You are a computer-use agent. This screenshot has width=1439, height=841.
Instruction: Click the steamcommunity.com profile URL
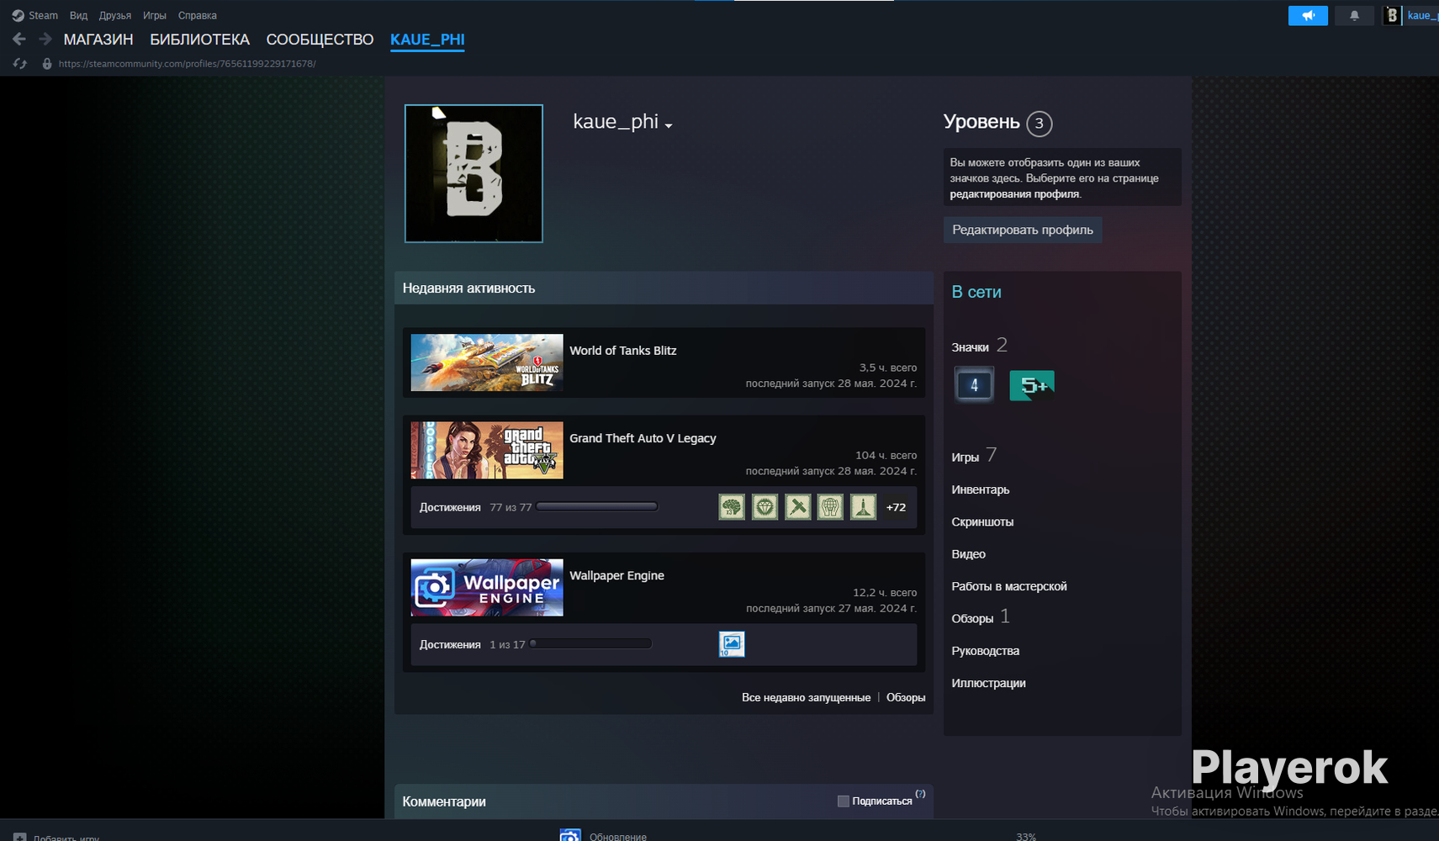click(188, 64)
